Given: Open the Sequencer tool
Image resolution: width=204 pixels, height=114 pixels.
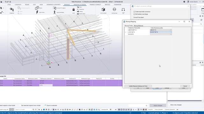Looking at the screenshot, I should click(81, 9).
